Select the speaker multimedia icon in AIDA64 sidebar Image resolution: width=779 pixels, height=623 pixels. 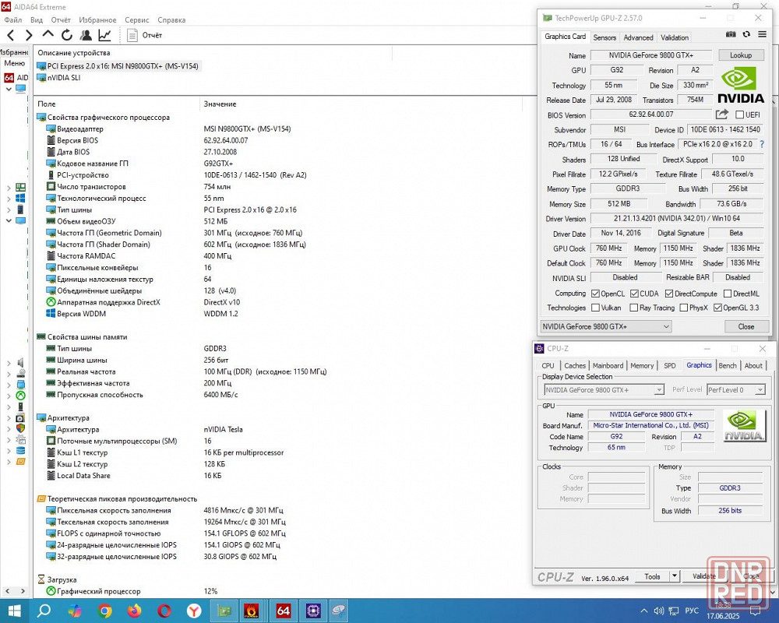click(20, 362)
